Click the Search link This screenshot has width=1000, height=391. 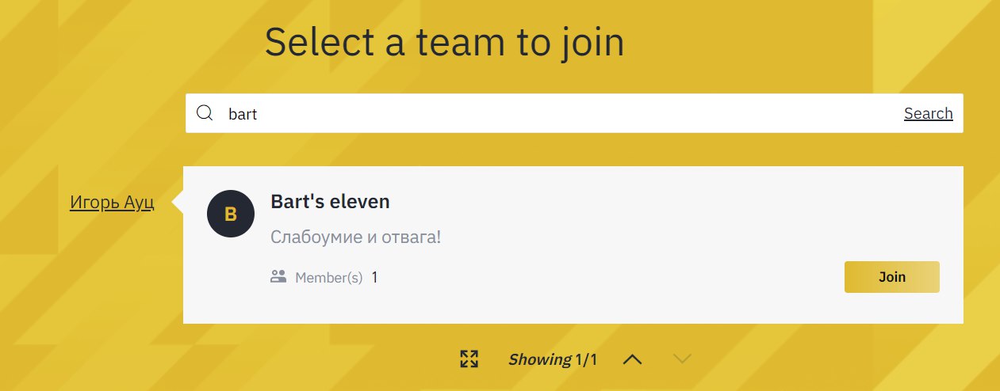tap(928, 113)
